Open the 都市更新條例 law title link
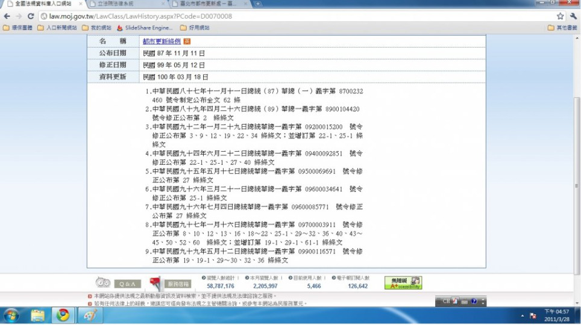The image size is (581, 325). pos(162,42)
